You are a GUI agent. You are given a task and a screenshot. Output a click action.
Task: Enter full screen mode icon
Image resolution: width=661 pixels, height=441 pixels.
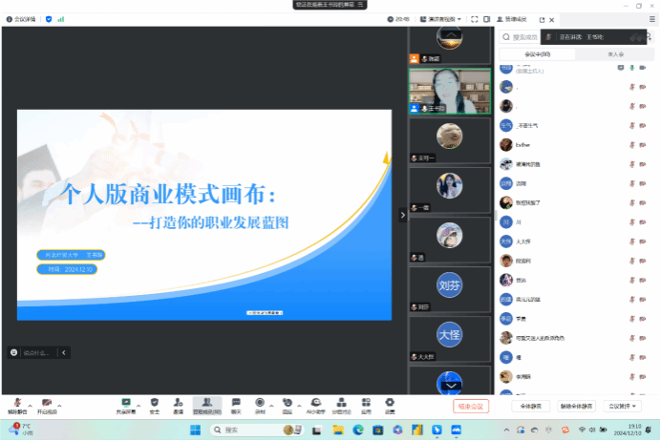tap(475, 19)
